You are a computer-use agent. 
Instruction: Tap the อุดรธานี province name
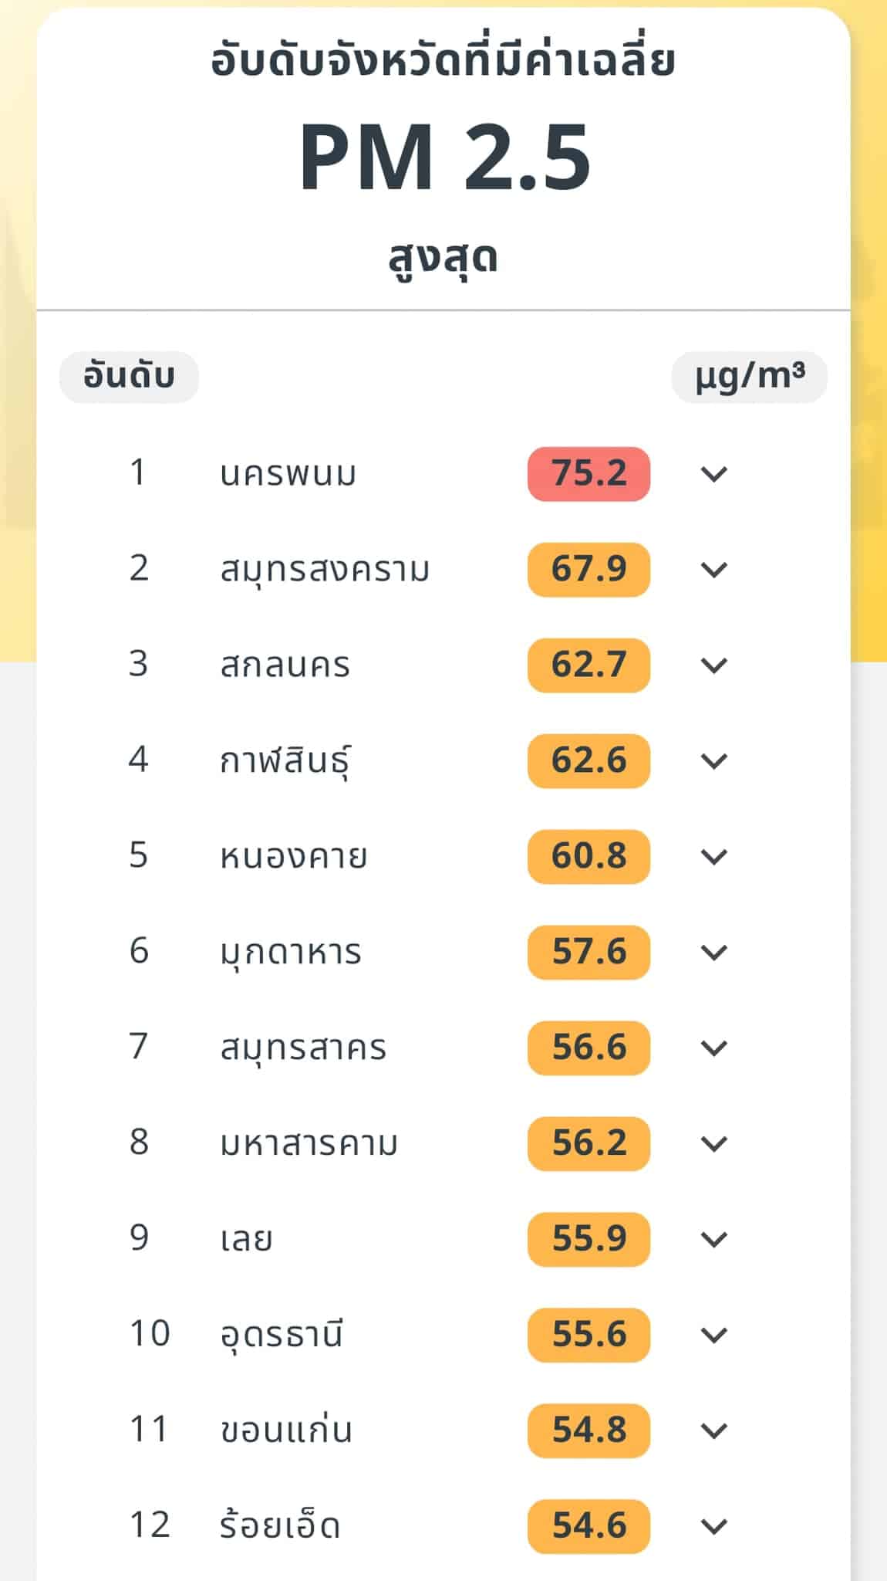282,1336
